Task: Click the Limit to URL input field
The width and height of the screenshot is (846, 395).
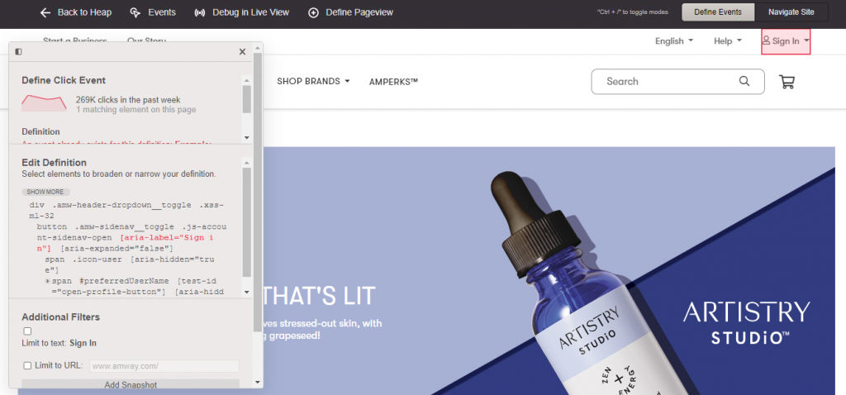Action: coord(164,366)
